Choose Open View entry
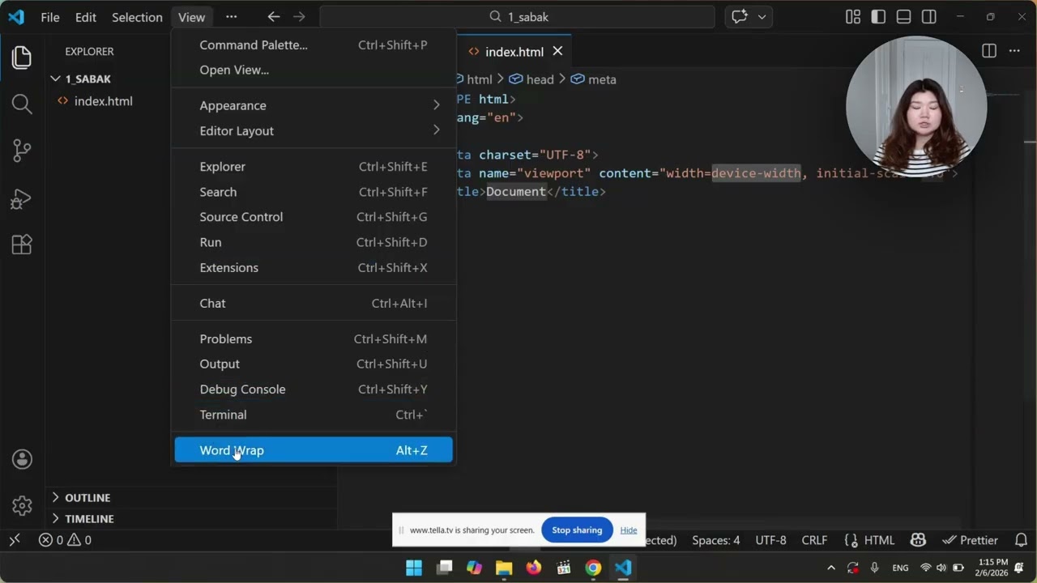1037x583 pixels. click(x=314, y=70)
